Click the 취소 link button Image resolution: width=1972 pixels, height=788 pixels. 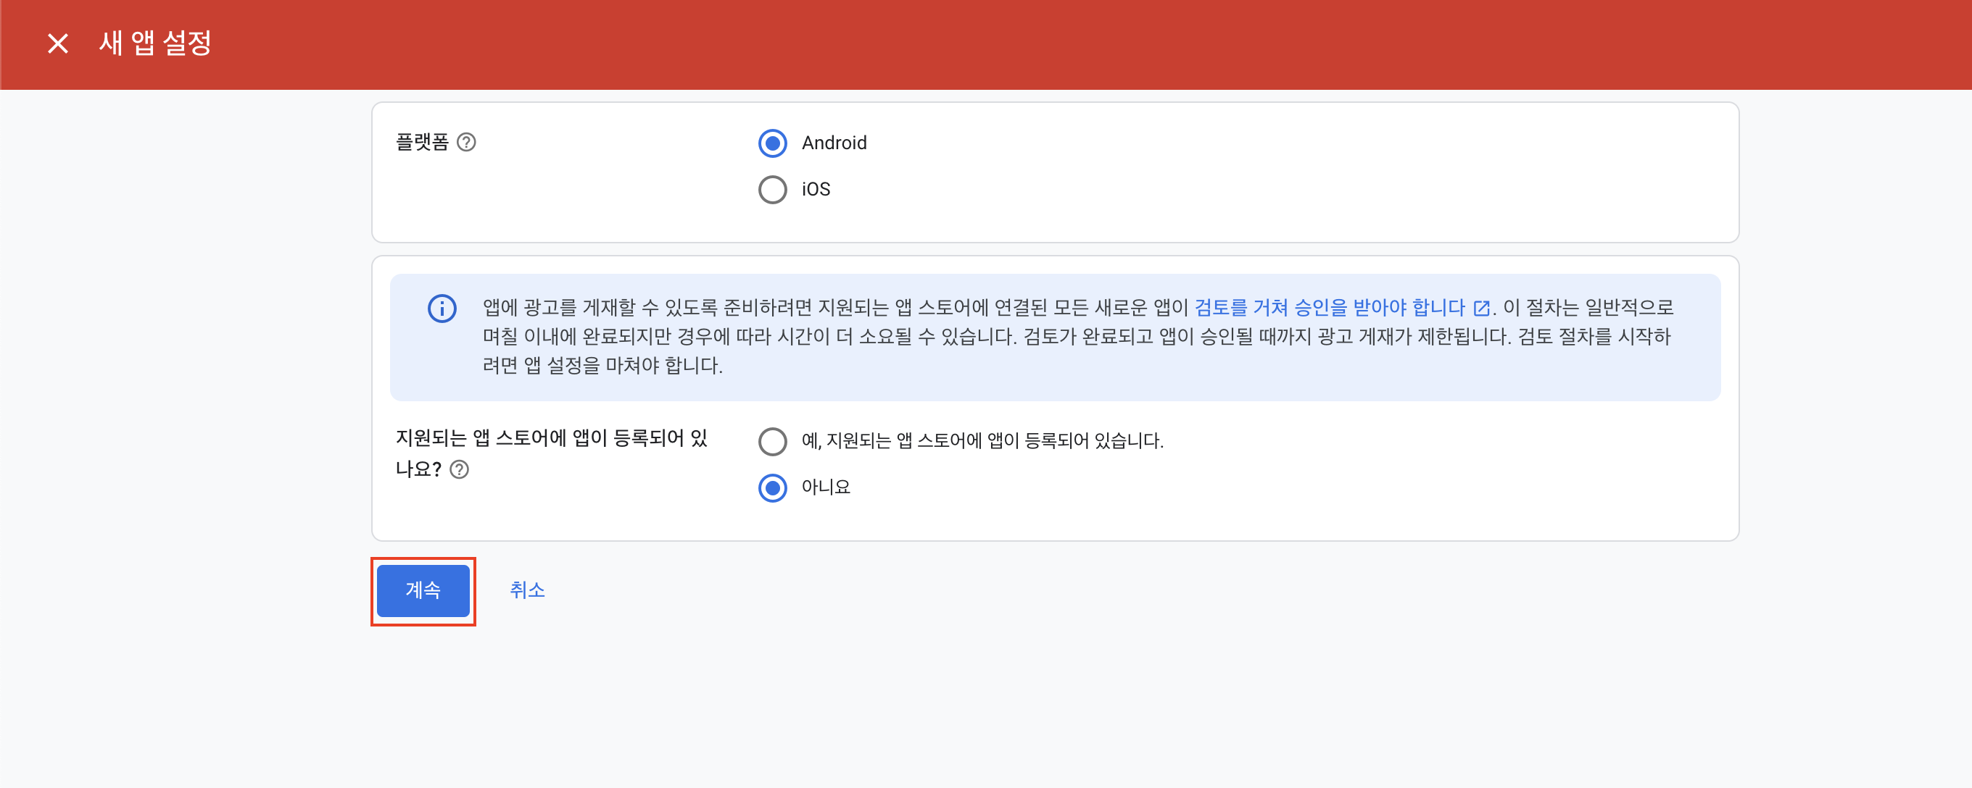(x=526, y=590)
